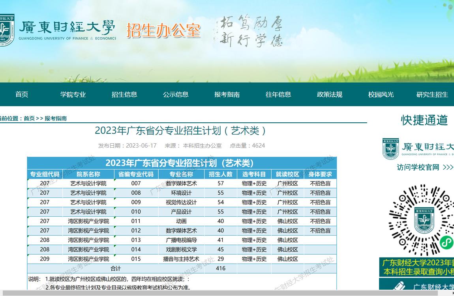This screenshot has width=454, height=296.
Task: Click the 合计 row label
Action: (116, 268)
